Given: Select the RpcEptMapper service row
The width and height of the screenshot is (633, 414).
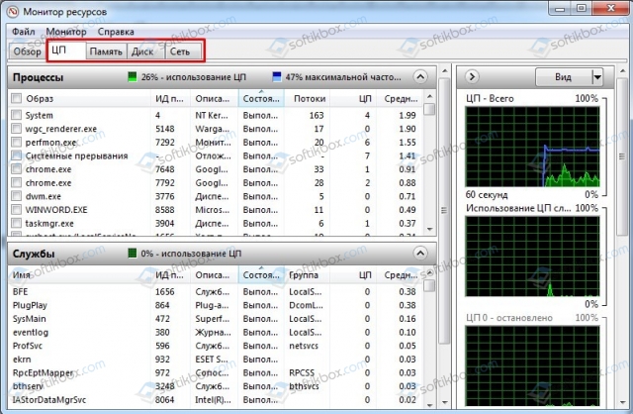Looking at the screenshot, I should click(x=216, y=372).
